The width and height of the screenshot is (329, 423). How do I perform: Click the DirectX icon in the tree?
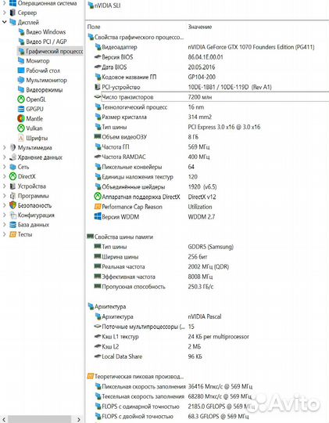tap(13, 176)
